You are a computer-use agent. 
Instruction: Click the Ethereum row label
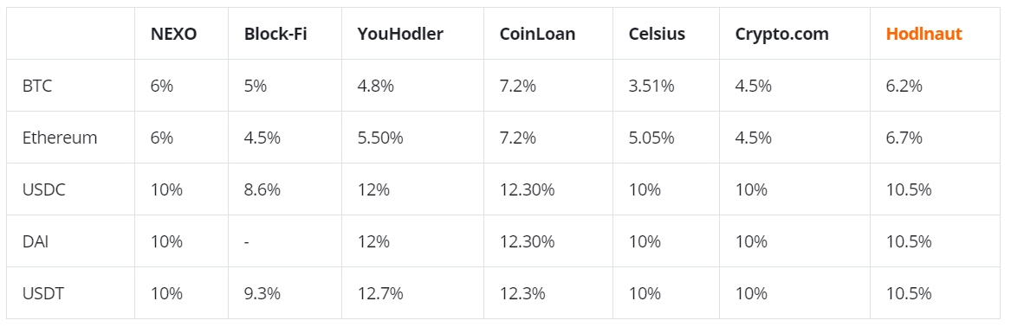pyautogui.click(x=59, y=137)
